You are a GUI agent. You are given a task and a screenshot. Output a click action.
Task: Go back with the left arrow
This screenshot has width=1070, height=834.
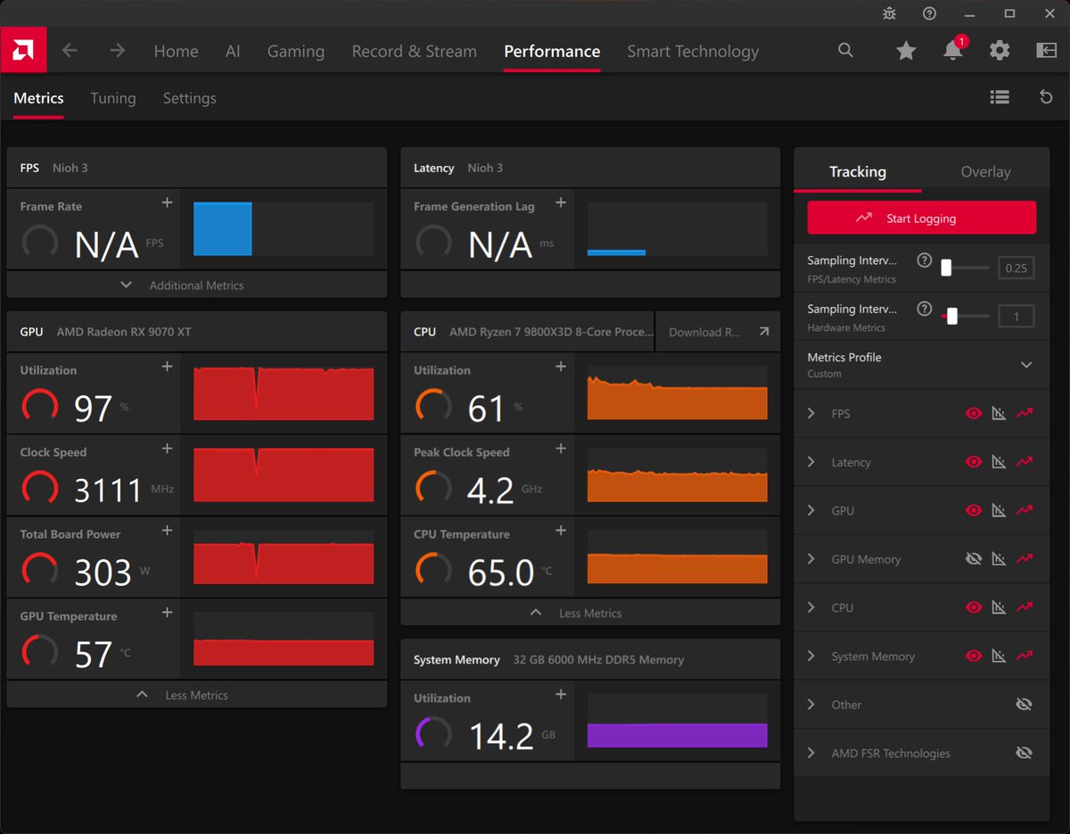[x=70, y=51]
